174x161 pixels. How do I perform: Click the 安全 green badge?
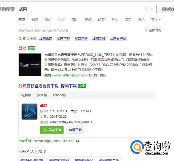82,86
